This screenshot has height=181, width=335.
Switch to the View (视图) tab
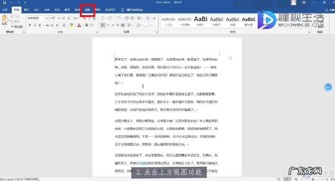point(87,10)
